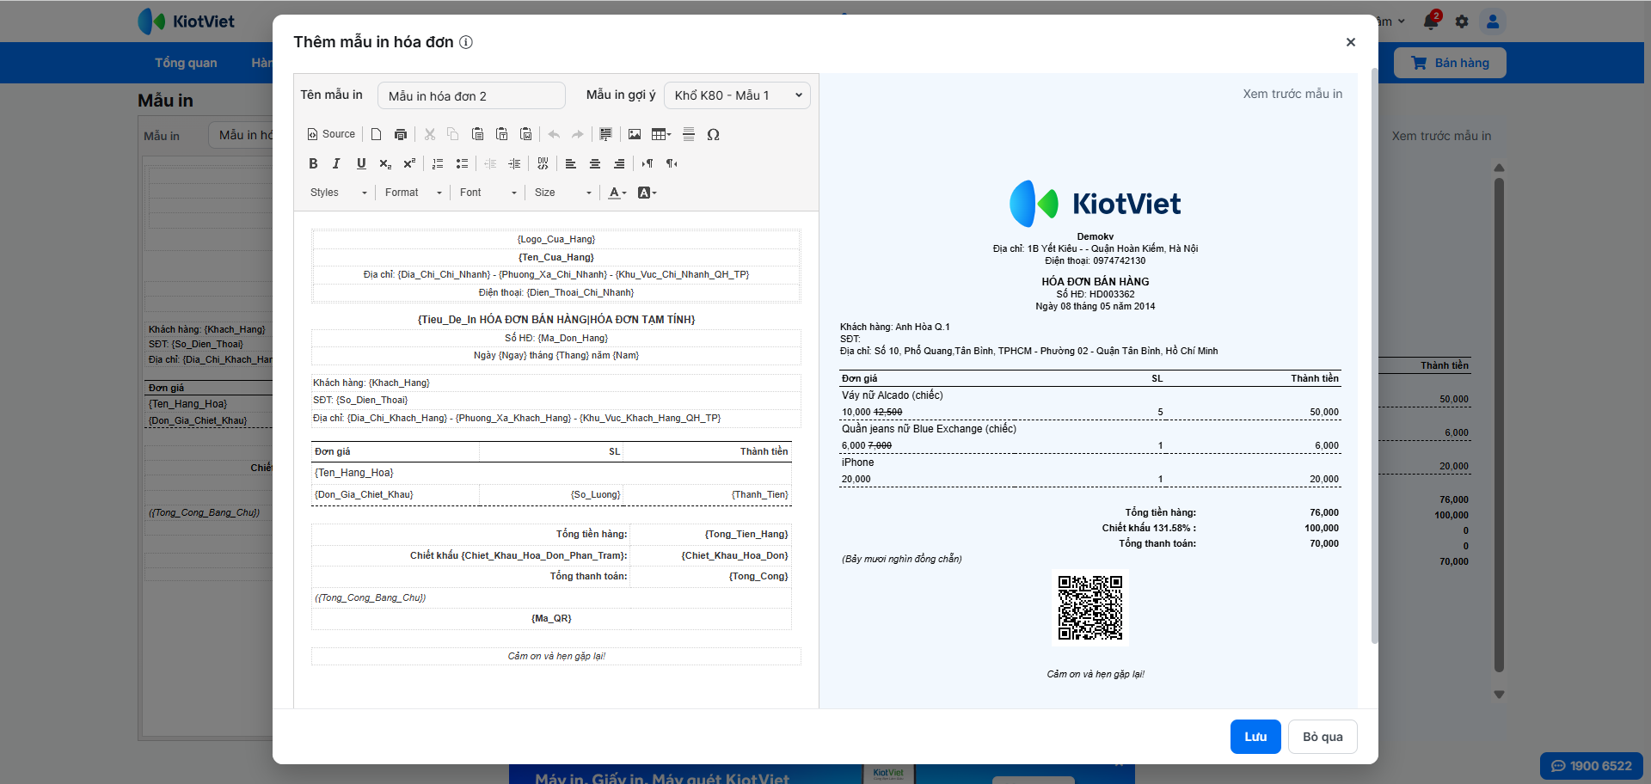The height and width of the screenshot is (784, 1651).
Task: Toggle bulleted list
Action: point(462,163)
